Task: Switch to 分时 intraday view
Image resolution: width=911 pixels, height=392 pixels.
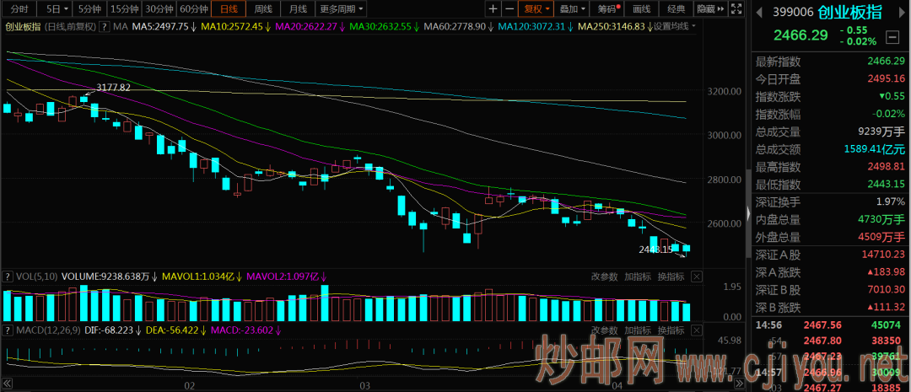Action: click(19, 8)
